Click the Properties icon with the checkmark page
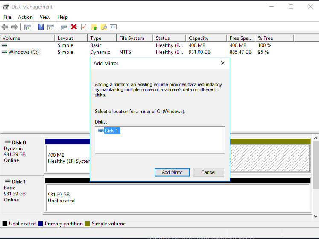The height and width of the screenshot is (239, 319). tap(84, 27)
